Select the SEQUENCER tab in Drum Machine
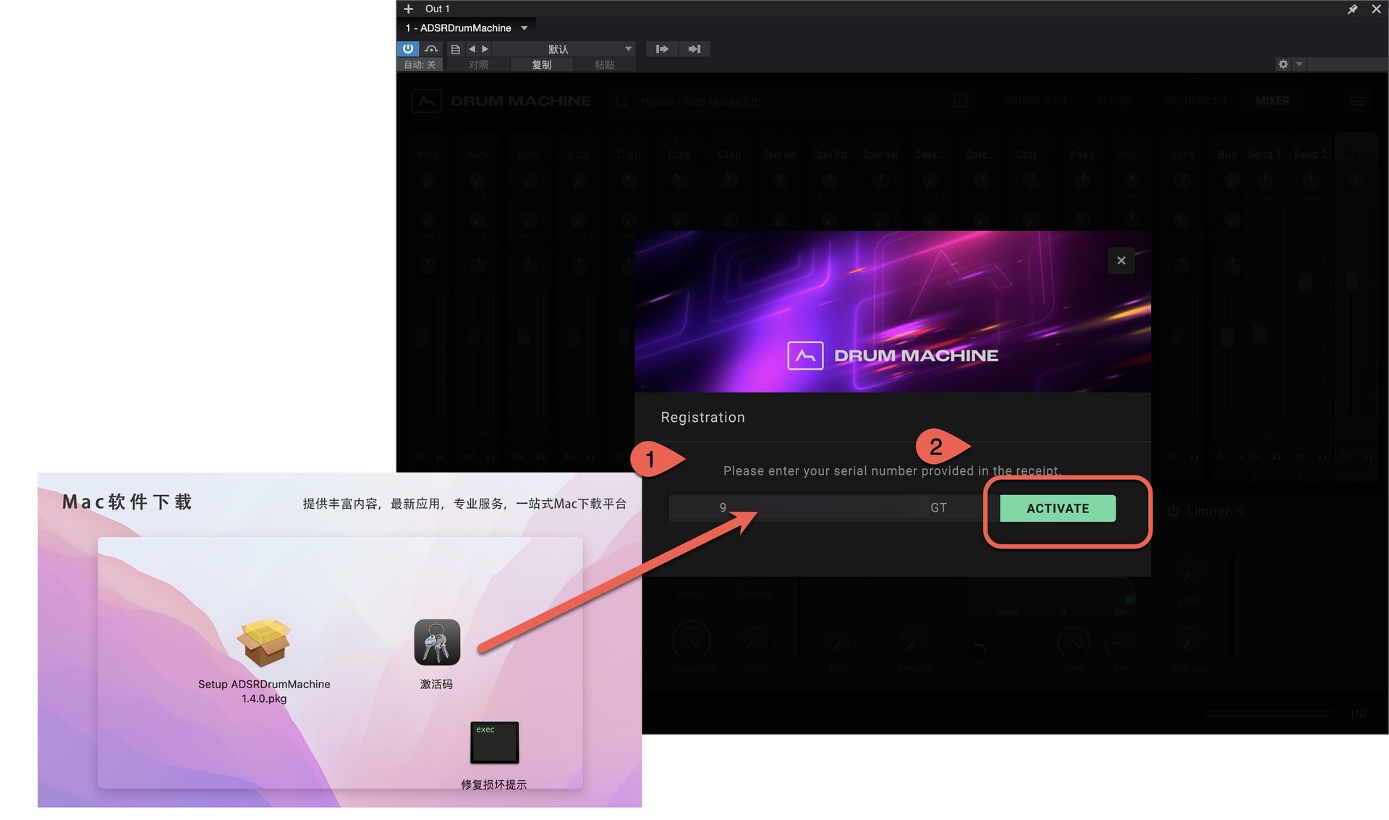 [1194, 101]
